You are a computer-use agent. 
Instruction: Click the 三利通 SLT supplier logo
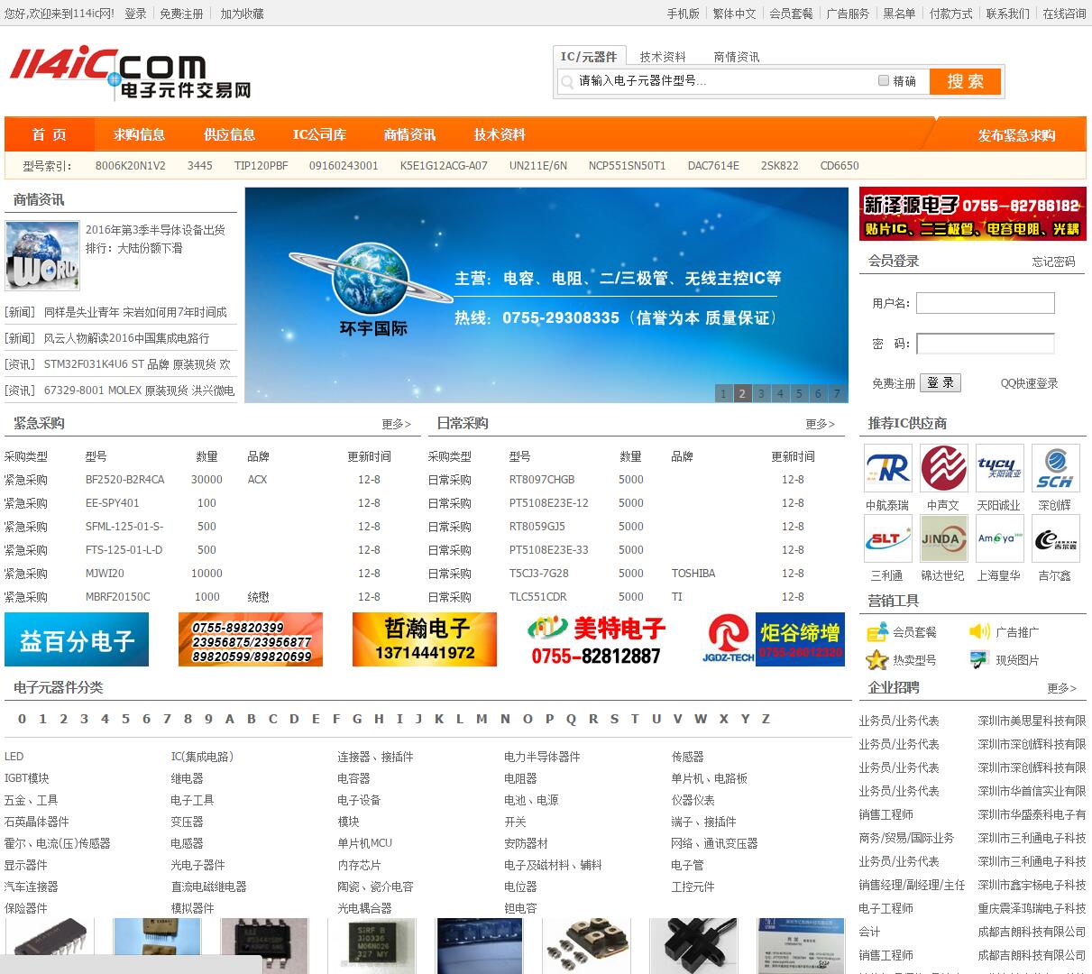(887, 538)
